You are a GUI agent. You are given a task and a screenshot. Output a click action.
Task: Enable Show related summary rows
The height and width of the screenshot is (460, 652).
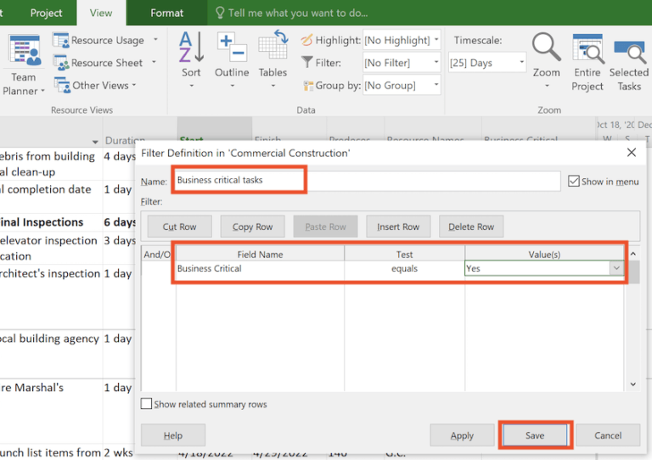(146, 403)
